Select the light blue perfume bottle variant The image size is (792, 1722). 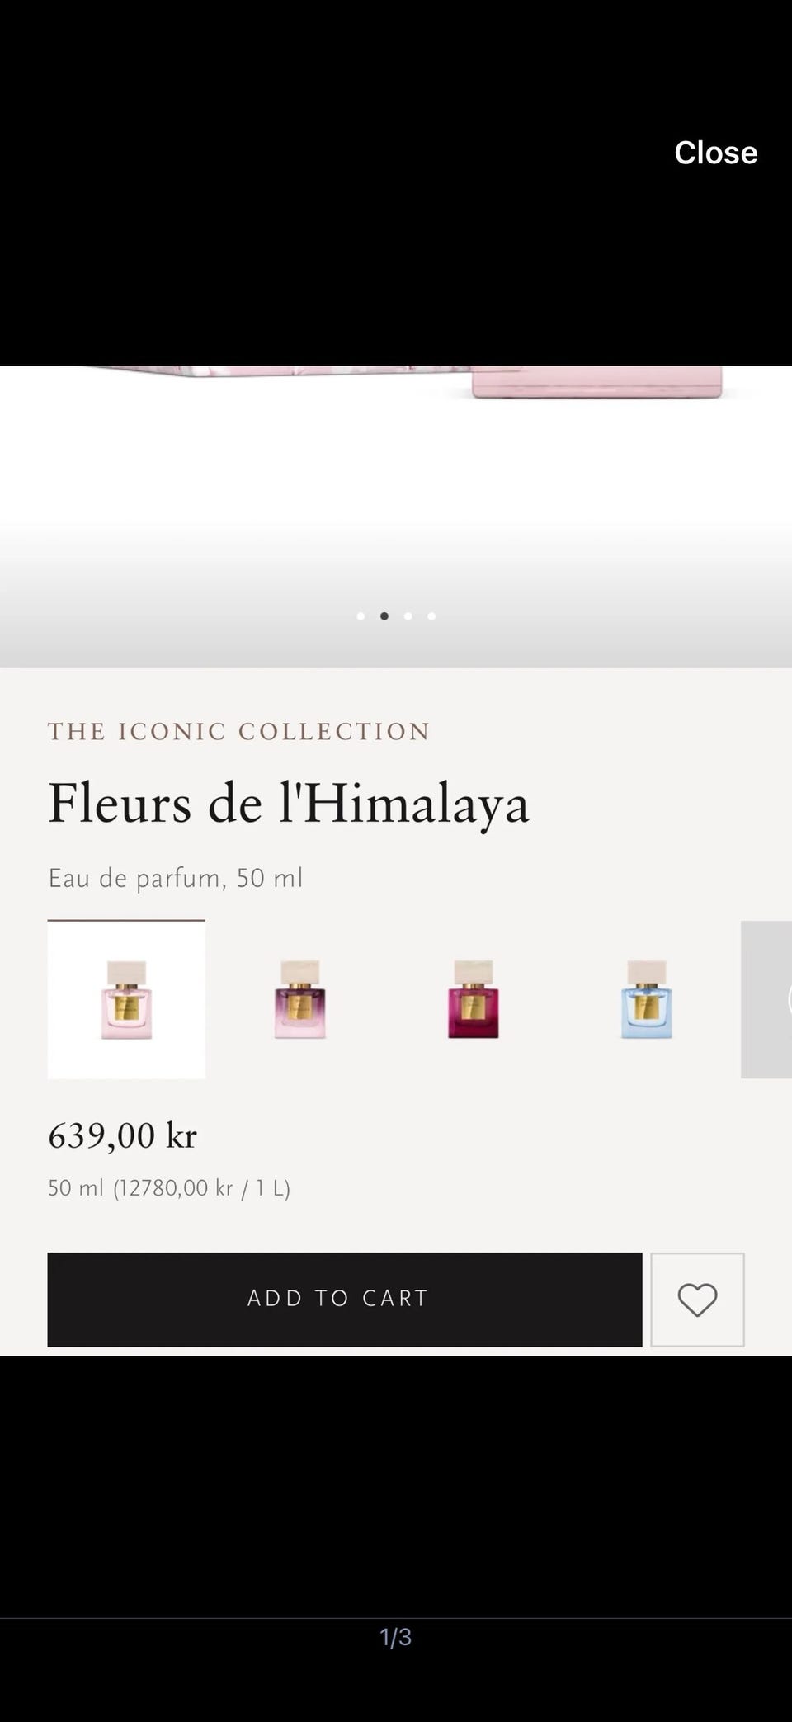coord(646,999)
